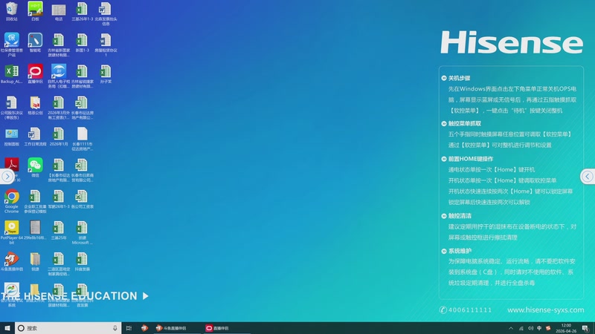Open the Windows Start menu
This screenshot has height=334, width=595.
coord(7,328)
